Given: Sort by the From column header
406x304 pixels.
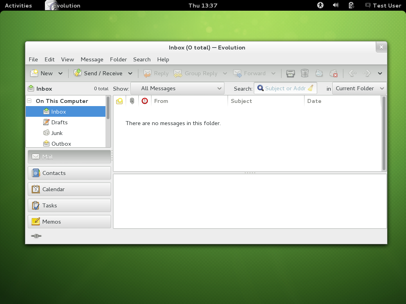Looking at the screenshot, I should 190,101.
